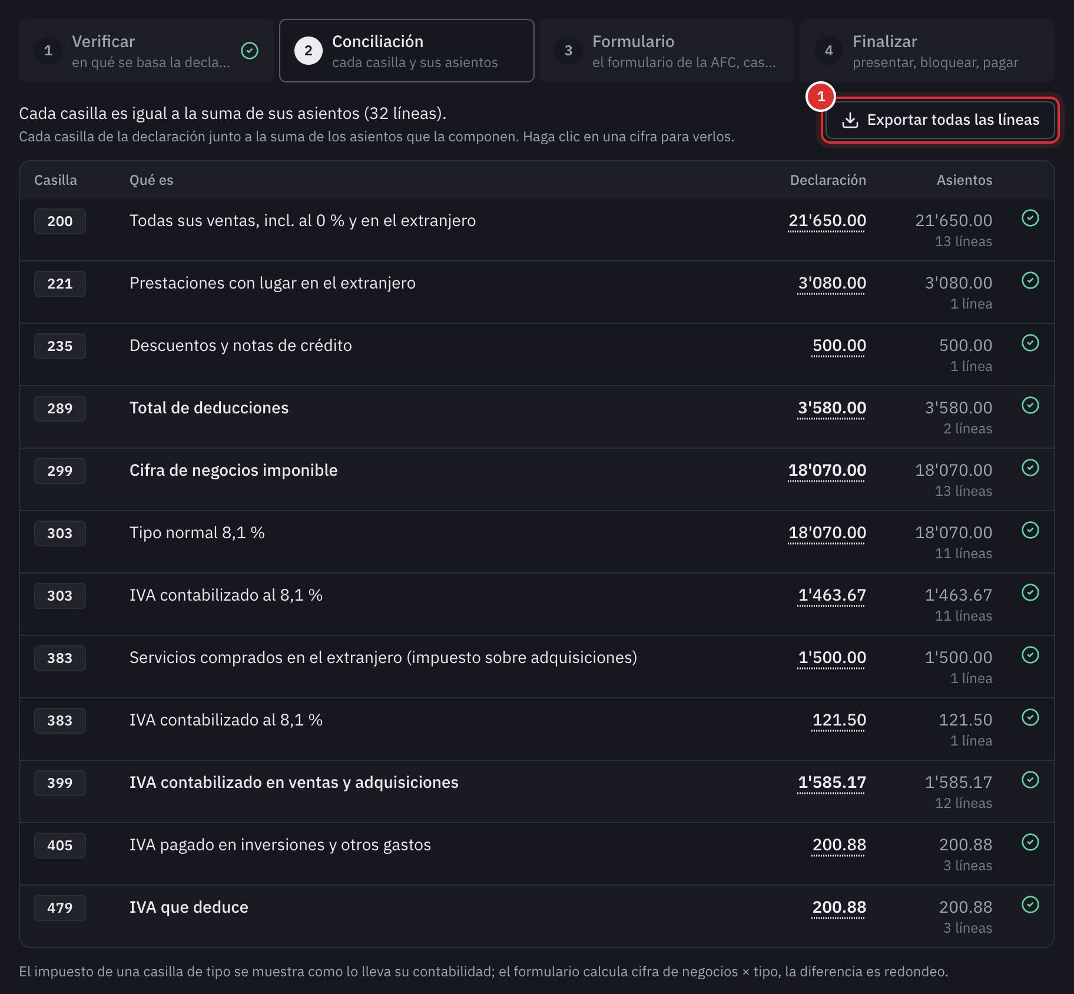Export all lines with Exportar todas las líneas
Screen dimensions: 1074x994
(940, 120)
